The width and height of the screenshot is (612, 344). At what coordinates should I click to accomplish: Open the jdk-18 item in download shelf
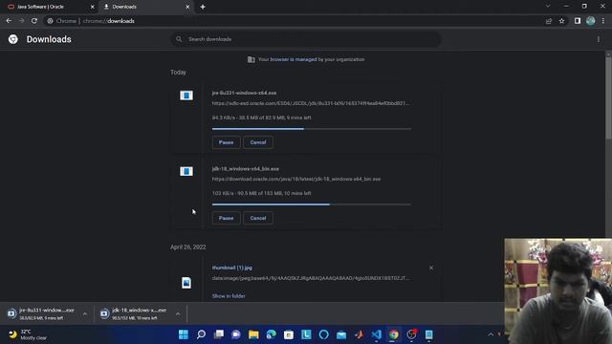pos(135,313)
